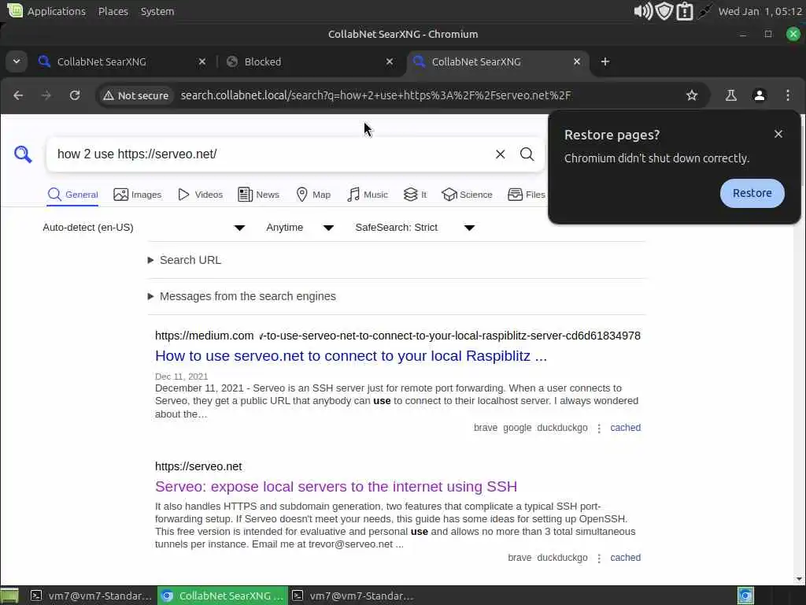Open the Auto-detect (en-US) language dropdown
Viewport: 806px width, 605px height.
pos(143,228)
